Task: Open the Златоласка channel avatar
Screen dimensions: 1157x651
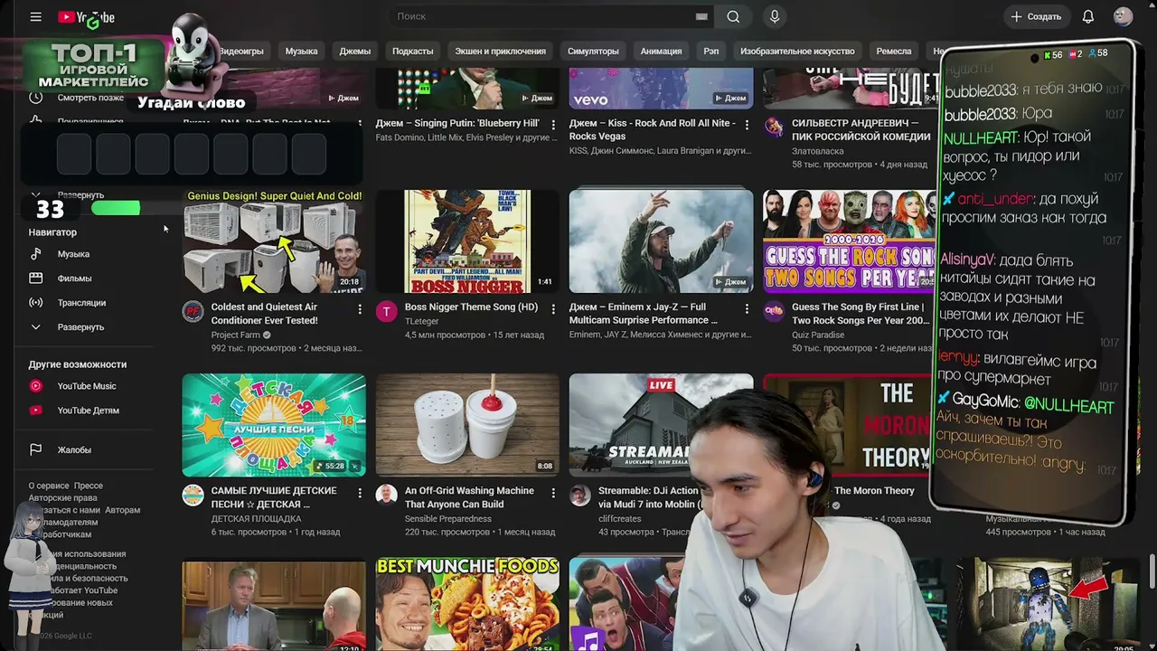Action: (x=774, y=127)
